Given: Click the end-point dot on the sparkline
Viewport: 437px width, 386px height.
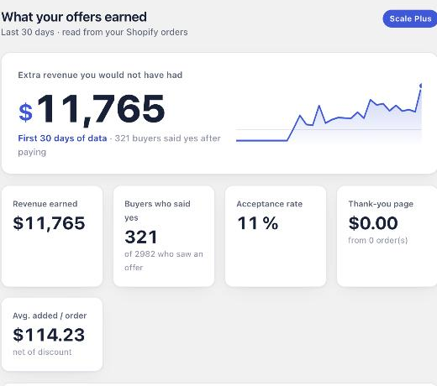Looking at the screenshot, I should point(421,86).
